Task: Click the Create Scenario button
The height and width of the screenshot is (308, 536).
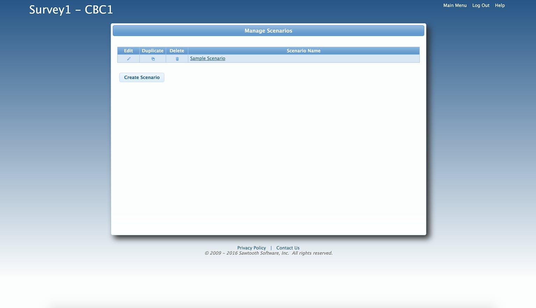Action: [142, 77]
